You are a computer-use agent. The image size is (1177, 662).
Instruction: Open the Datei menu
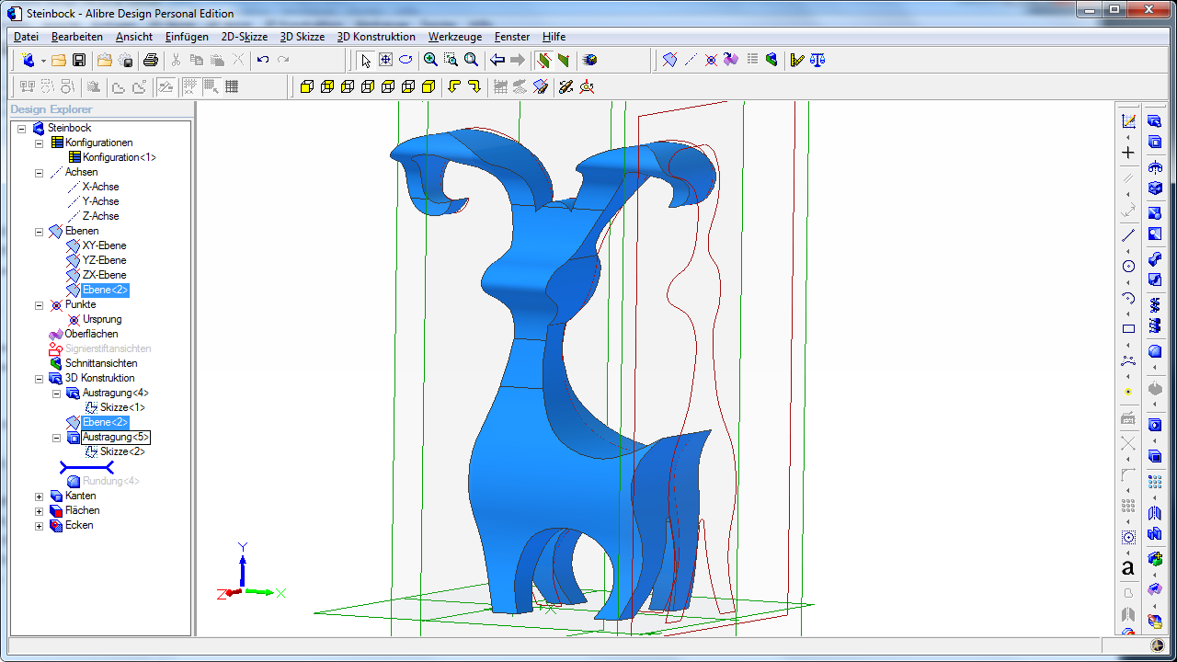(26, 37)
